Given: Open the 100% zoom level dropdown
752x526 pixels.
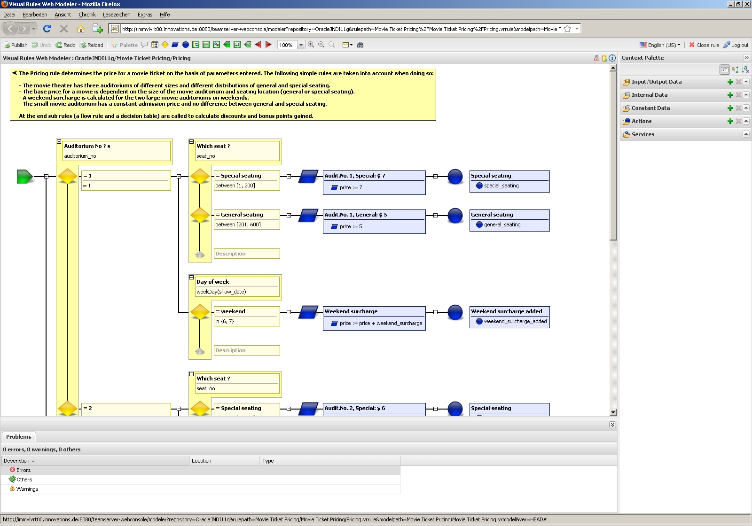Looking at the screenshot, I should click(x=301, y=45).
